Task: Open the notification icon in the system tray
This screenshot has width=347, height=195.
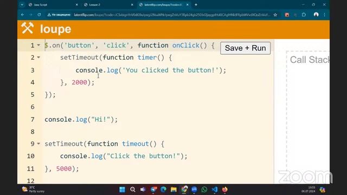Action: 323,190
